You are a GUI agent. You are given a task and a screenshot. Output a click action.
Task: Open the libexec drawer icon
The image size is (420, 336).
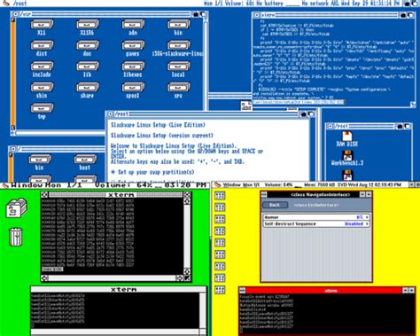[x=133, y=66]
